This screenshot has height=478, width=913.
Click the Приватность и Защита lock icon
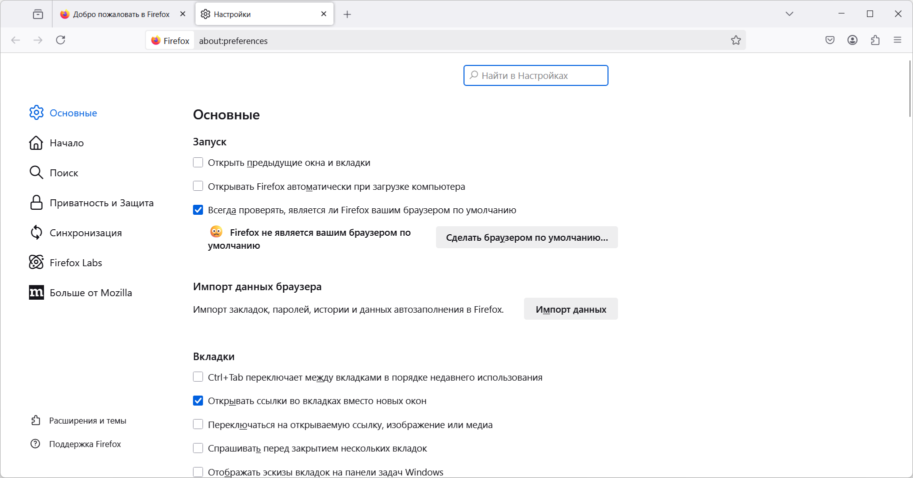tap(36, 203)
